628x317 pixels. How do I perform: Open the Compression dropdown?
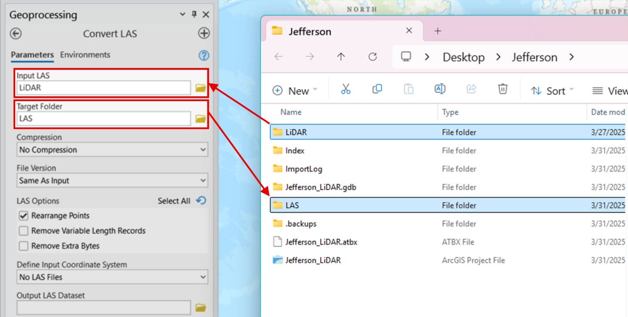pyautogui.click(x=112, y=150)
